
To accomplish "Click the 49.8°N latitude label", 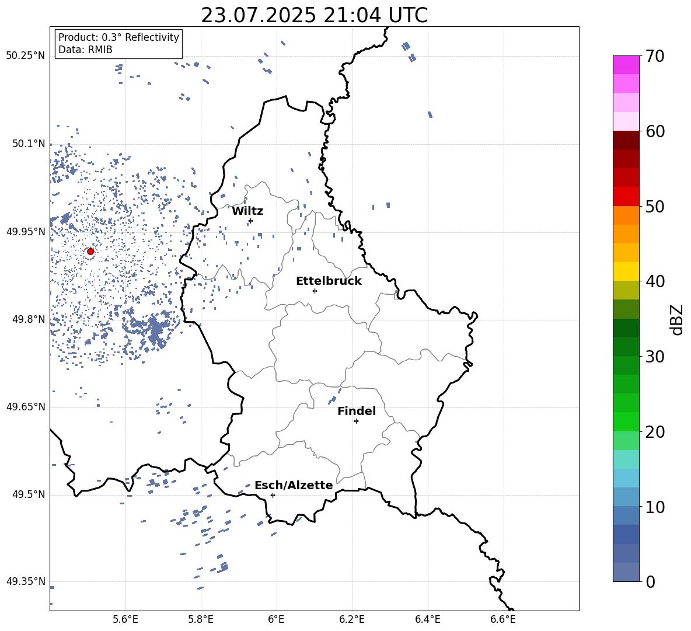I will 29,319.
